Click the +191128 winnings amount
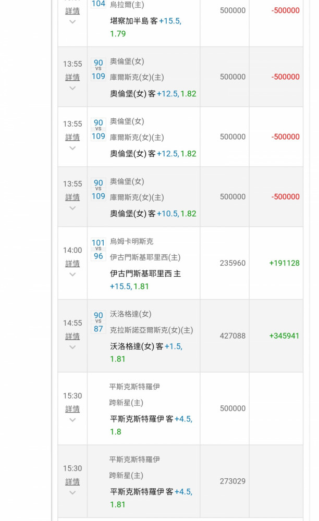The height and width of the screenshot is (521, 319). 284,263
